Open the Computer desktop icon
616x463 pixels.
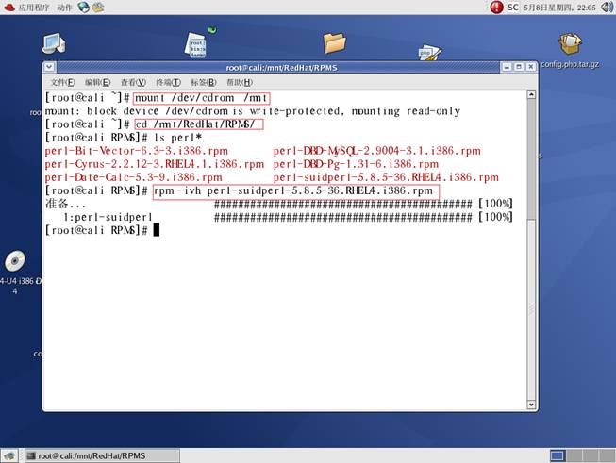[54, 43]
